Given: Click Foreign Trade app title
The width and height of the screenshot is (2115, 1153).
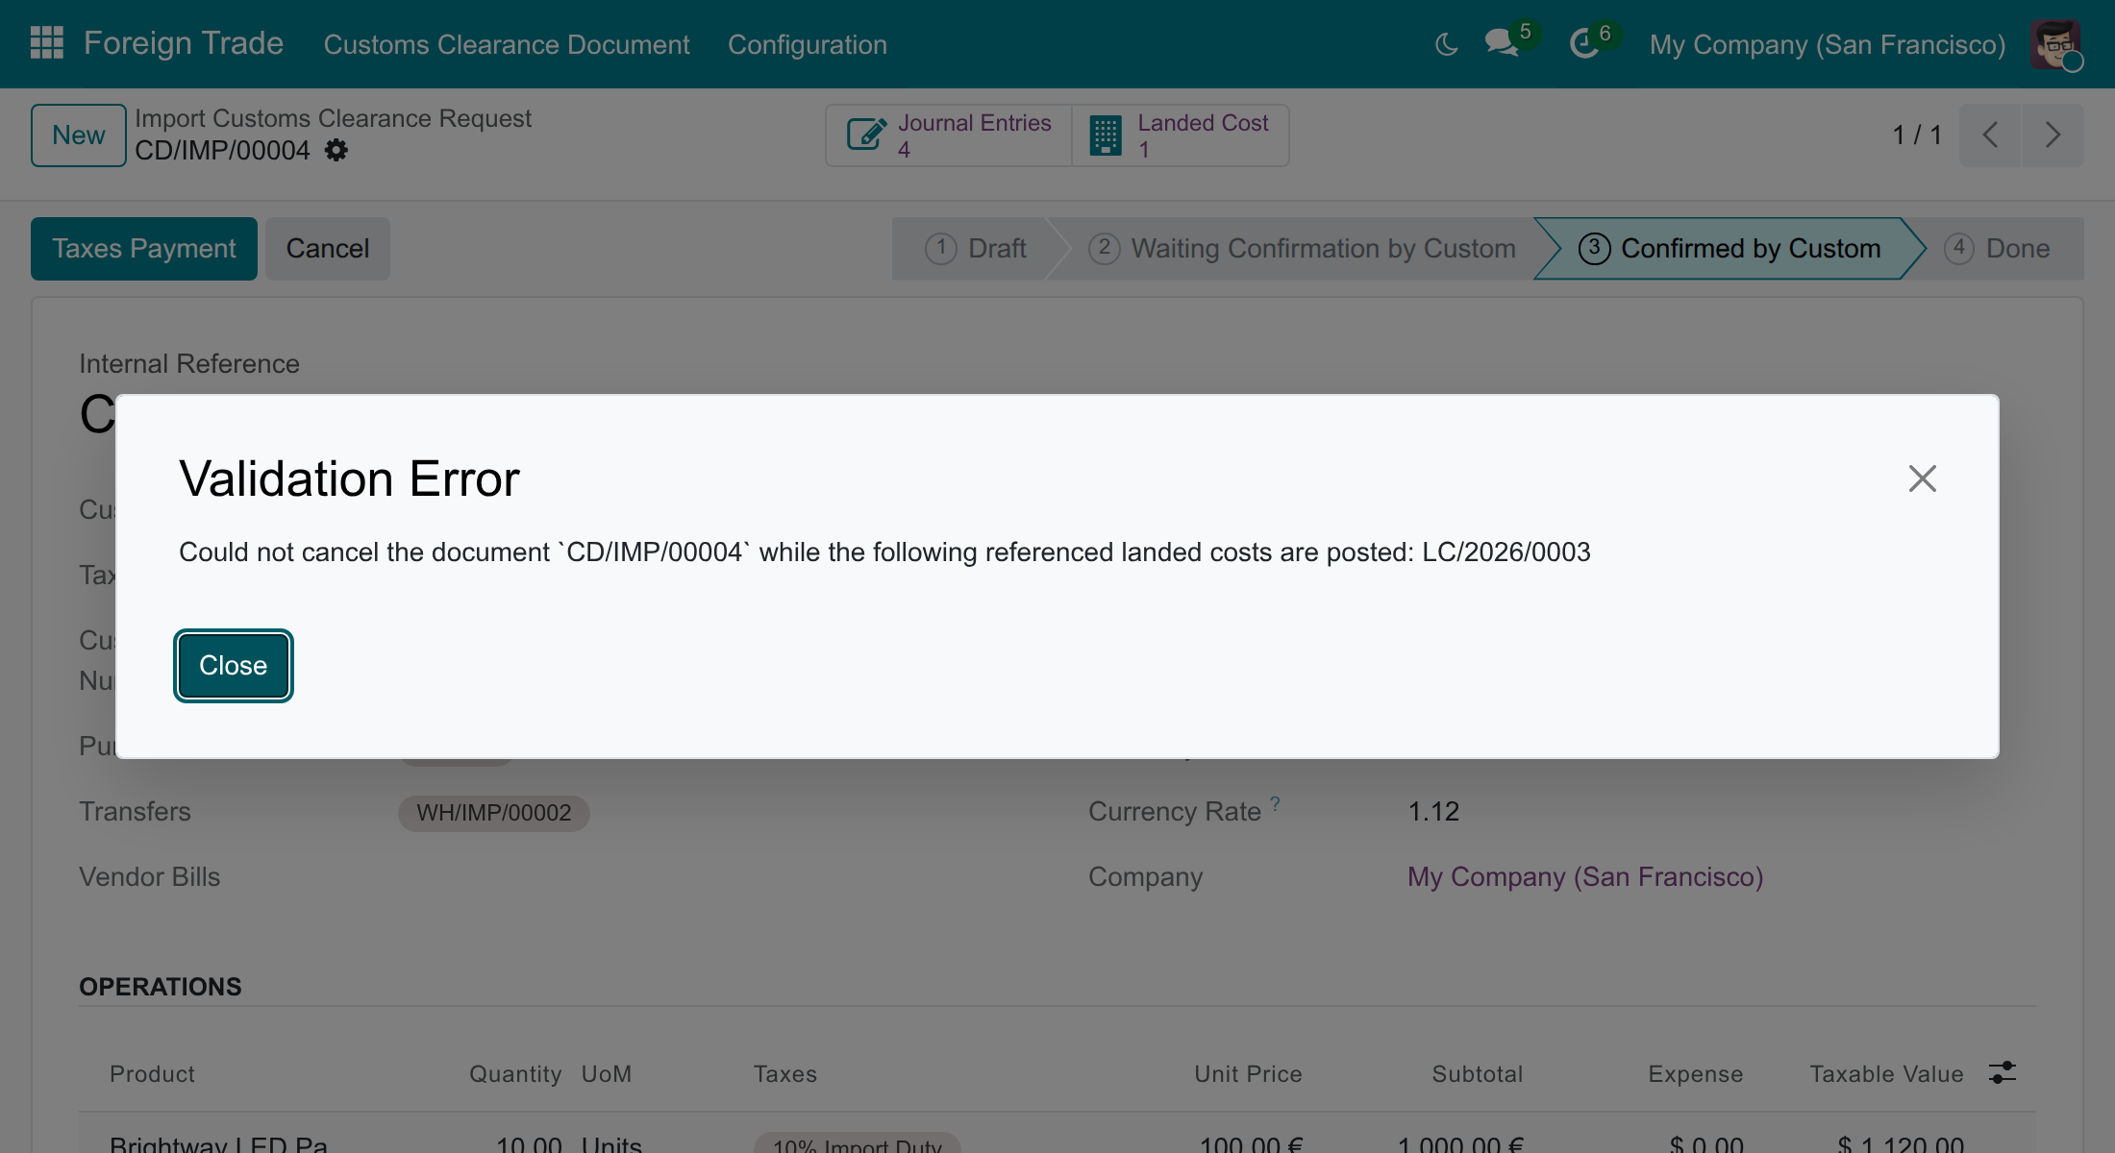Looking at the screenshot, I should click(184, 43).
